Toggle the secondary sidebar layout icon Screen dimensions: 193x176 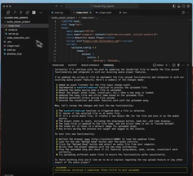pos(184,6)
